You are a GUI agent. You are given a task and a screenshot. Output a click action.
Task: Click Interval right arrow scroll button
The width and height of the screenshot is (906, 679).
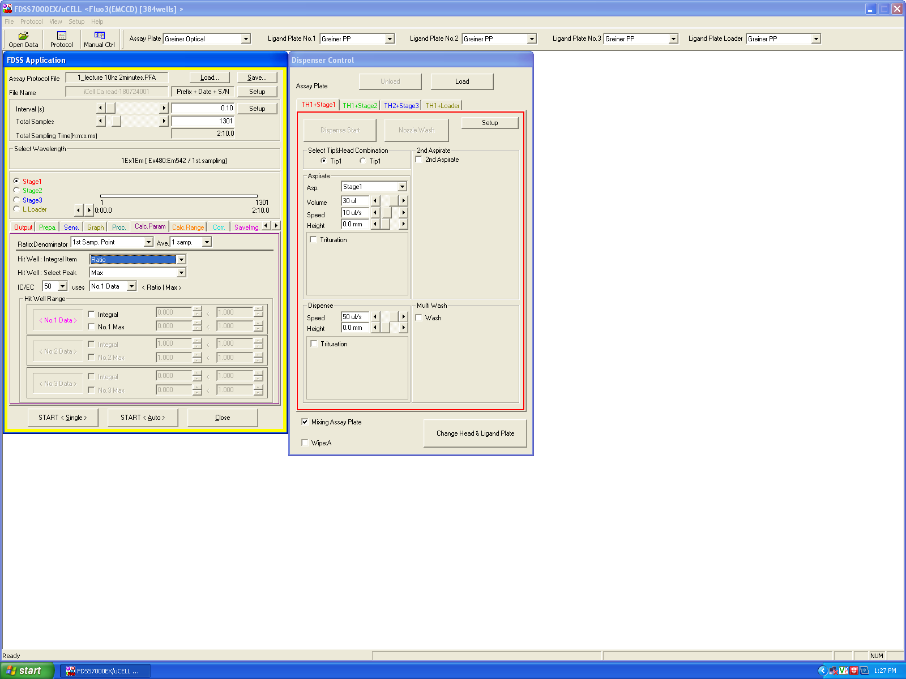pos(164,108)
